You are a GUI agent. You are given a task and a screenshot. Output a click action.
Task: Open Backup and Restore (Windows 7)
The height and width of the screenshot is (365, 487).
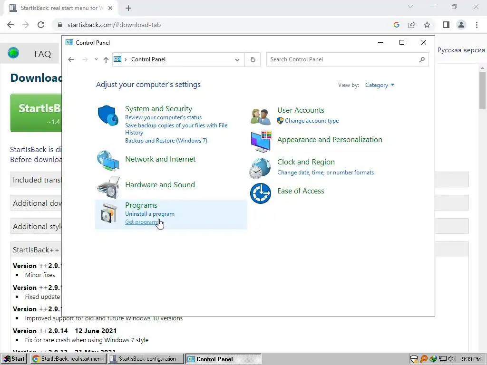(166, 141)
